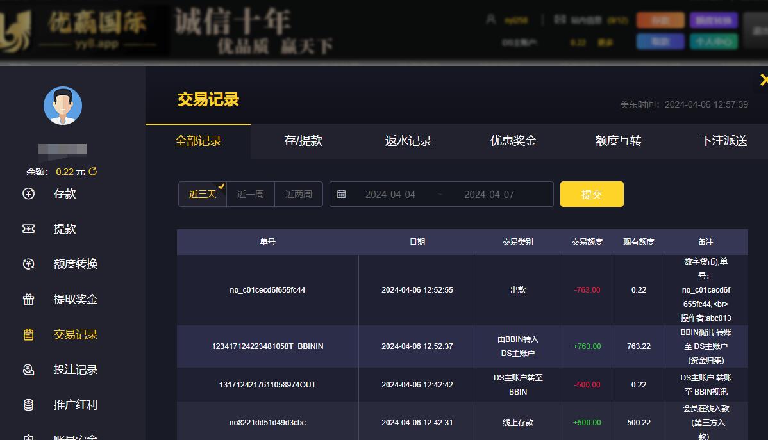The image size is (768, 440).
Task: Click the user avatar picture
Action: [x=63, y=106]
